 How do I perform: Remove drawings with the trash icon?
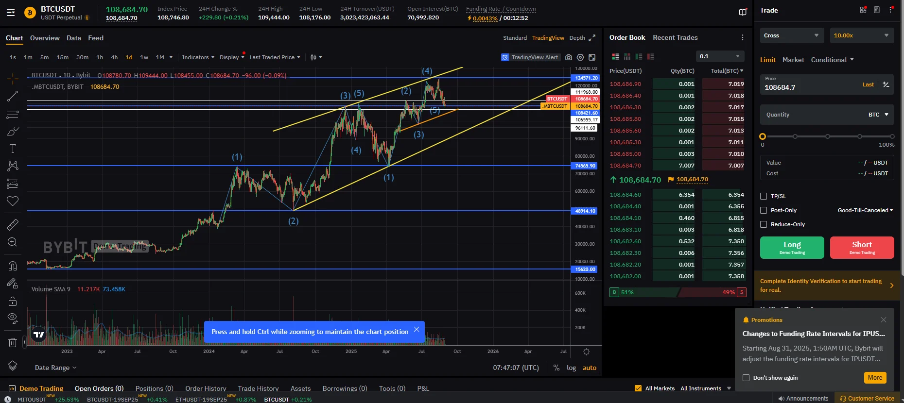(x=13, y=342)
